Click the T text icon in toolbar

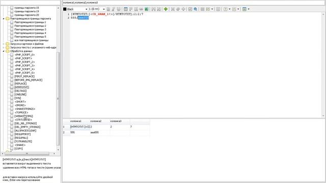pyautogui.click(x=225, y=9)
